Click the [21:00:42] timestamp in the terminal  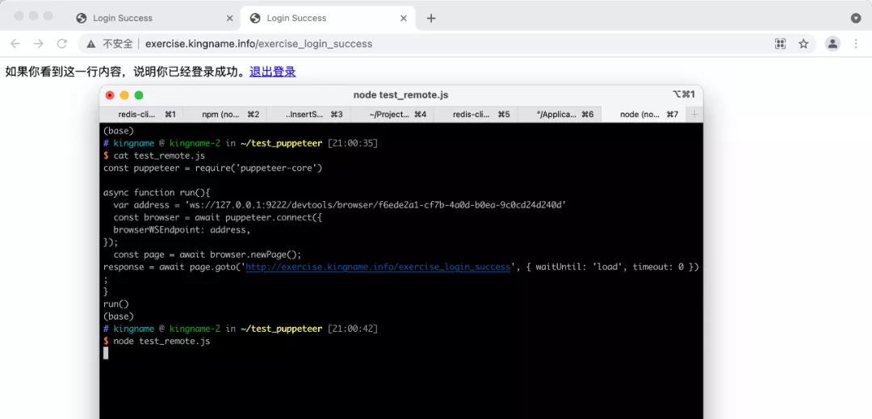pyautogui.click(x=353, y=329)
